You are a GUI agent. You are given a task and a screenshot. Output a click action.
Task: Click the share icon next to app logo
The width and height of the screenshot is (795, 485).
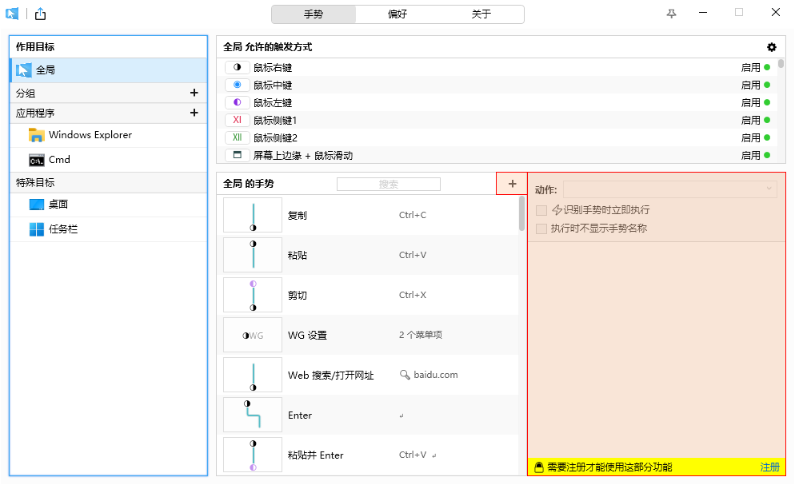[x=39, y=14]
